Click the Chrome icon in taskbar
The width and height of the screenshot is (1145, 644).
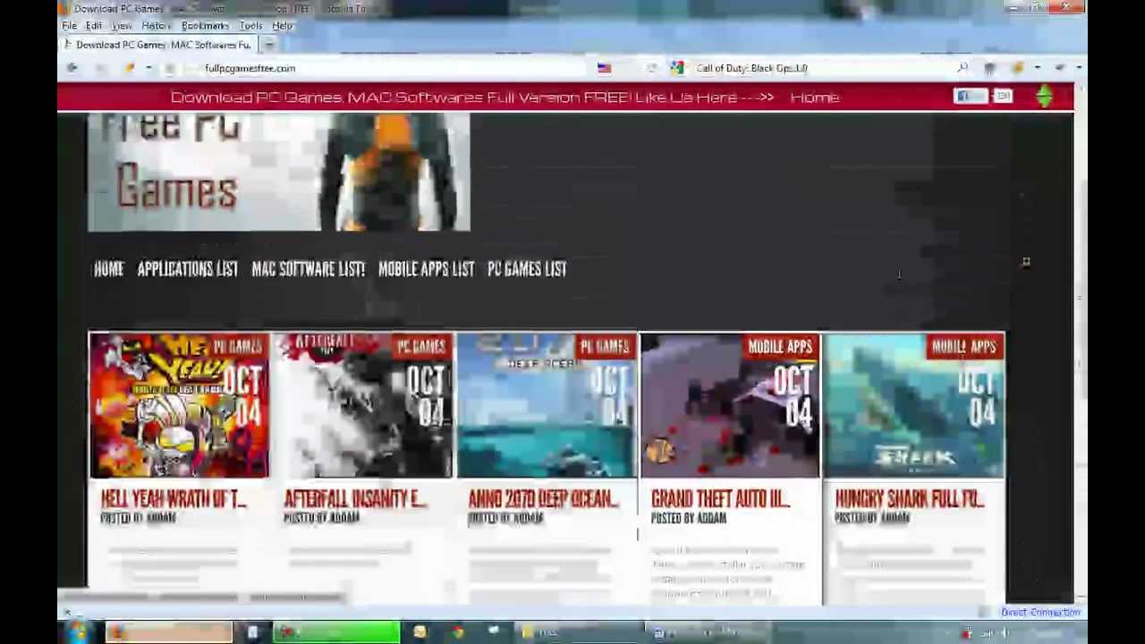[457, 633]
